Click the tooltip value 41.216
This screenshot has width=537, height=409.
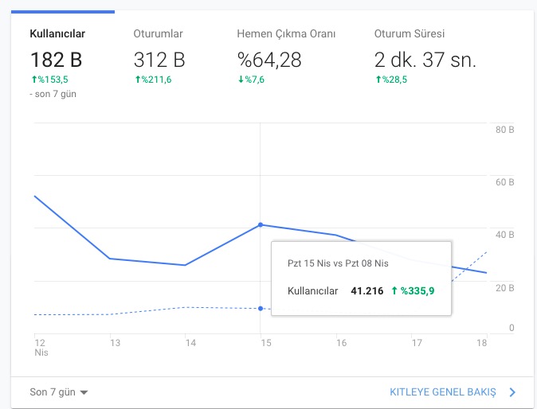(367, 291)
